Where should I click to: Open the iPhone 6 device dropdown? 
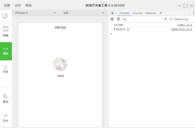(x=35, y=13)
